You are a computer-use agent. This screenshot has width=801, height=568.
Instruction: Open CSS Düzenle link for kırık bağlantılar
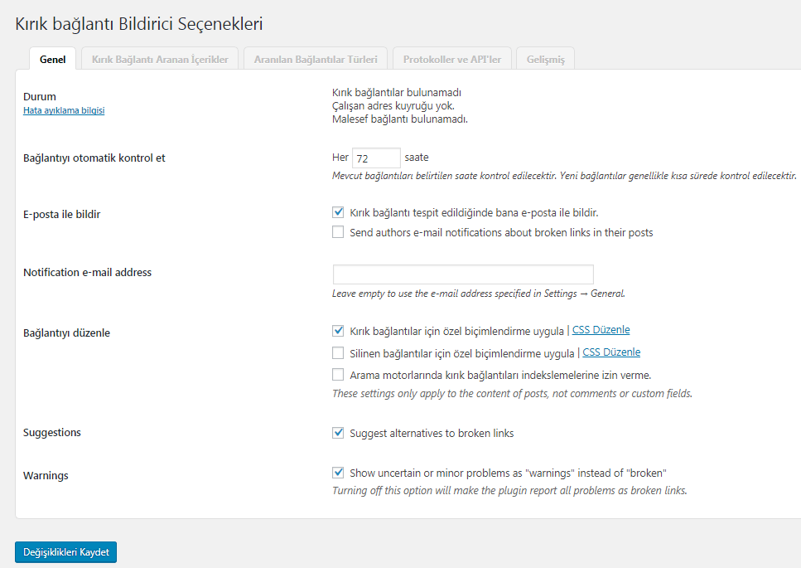(x=601, y=330)
